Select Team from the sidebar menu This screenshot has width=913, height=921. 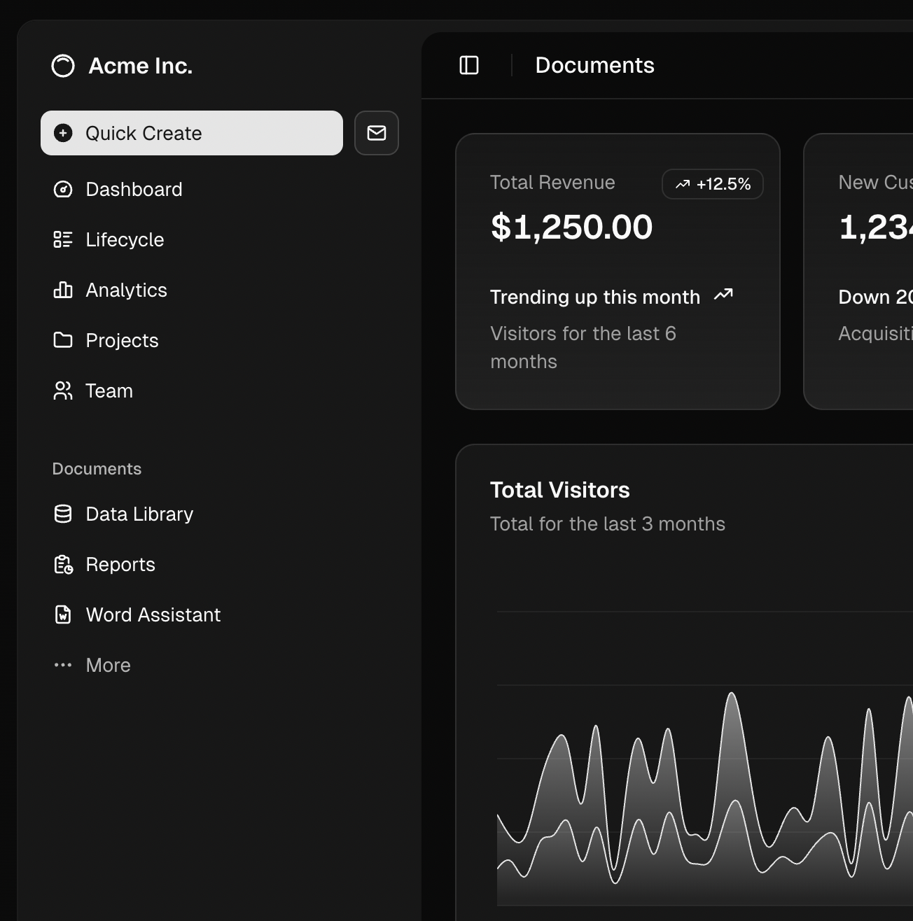109,391
